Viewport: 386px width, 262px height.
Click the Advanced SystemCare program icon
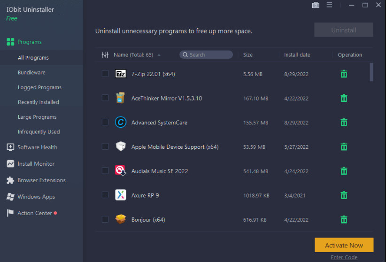121,122
